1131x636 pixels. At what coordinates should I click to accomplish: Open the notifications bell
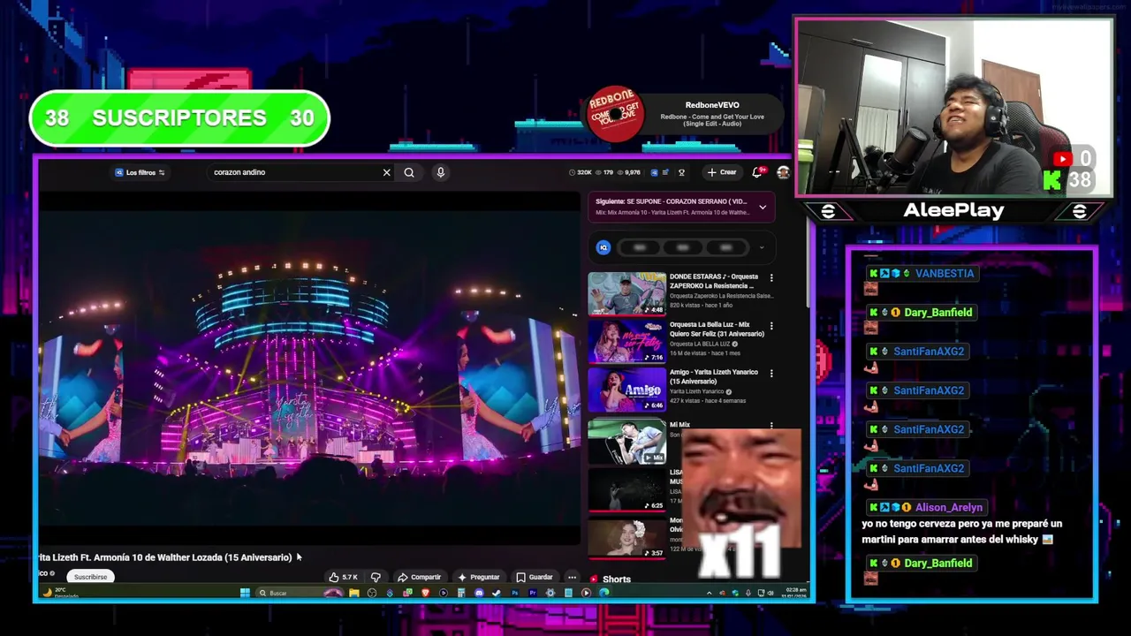(756, 172)
